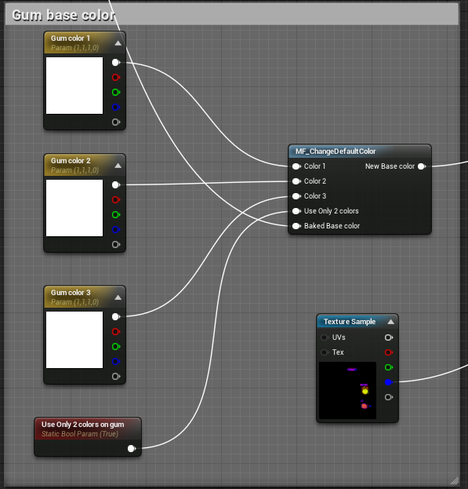Select the Gum color 1 node title

(x=71, y=38)
